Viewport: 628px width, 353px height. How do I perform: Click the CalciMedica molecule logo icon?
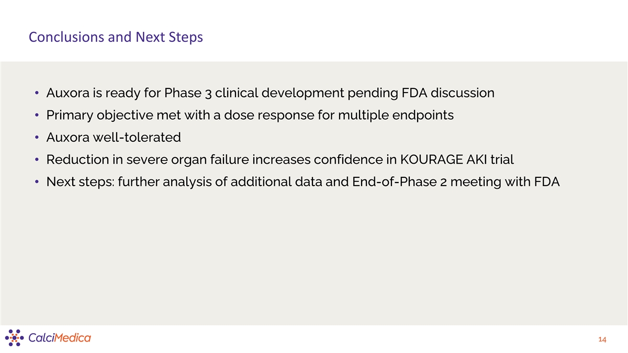pos(15,337)
